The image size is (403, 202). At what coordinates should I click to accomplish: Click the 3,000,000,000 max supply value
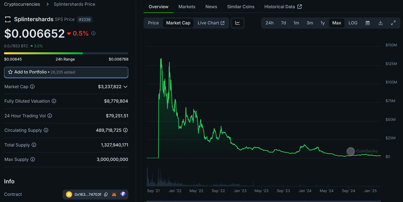coord(112,159)
